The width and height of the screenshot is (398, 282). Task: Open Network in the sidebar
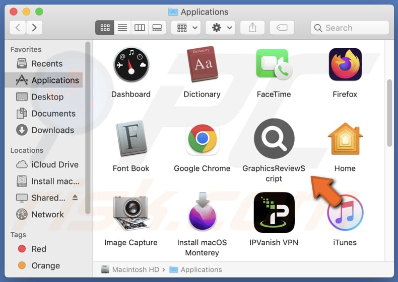pos(44,214)
